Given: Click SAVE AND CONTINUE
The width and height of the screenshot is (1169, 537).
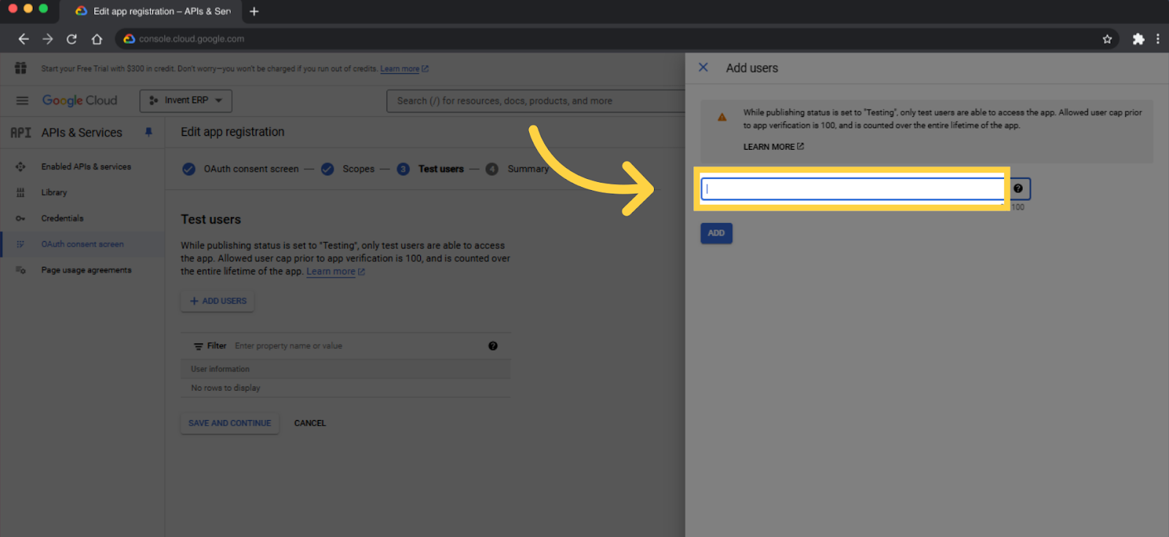Looking at the screenshot, I should (x=229, y=423).
